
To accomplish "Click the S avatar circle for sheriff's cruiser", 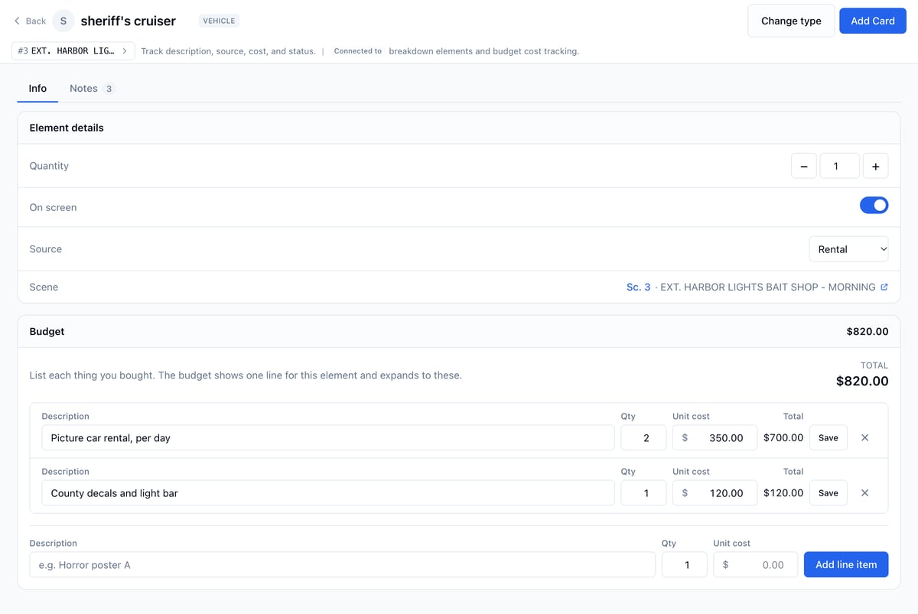I will [x=63, y=21].
